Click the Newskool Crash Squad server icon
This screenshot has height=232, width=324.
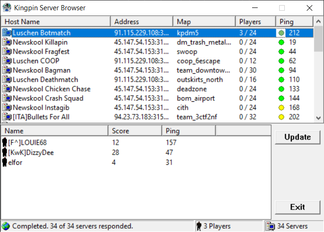click(7, 98)
